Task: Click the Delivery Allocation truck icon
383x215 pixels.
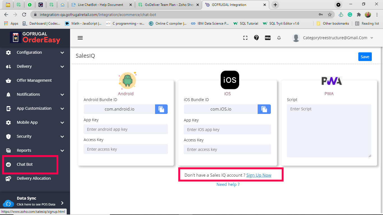Action: [x=8, y=178]
